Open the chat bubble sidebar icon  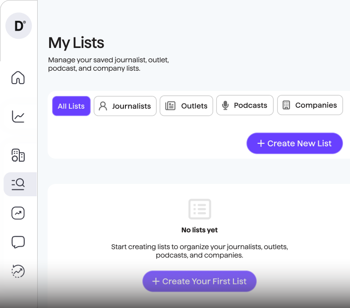18,242
